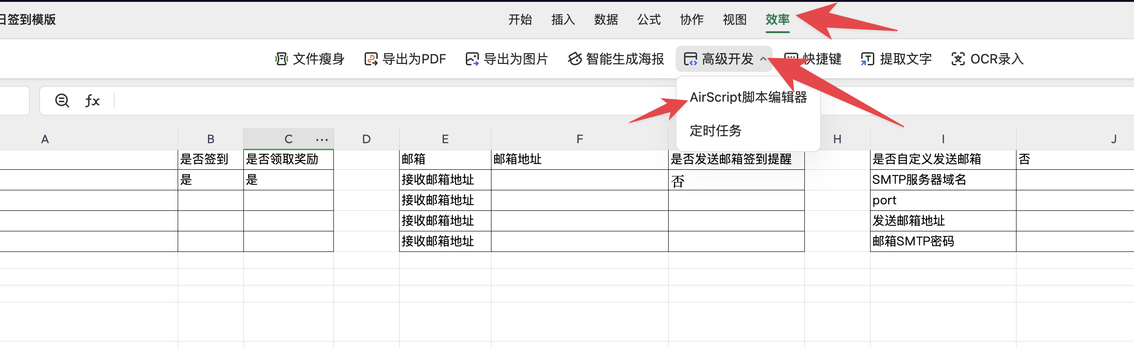Screen dimensions: 1134x348
Task: Click the 导出为图片 icon
Action: (472, 59)
